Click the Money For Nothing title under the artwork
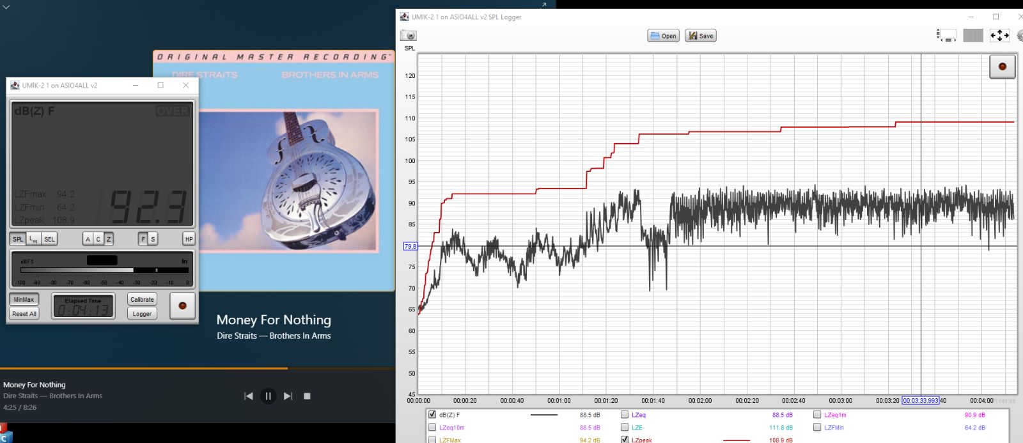 pos(274,320)
